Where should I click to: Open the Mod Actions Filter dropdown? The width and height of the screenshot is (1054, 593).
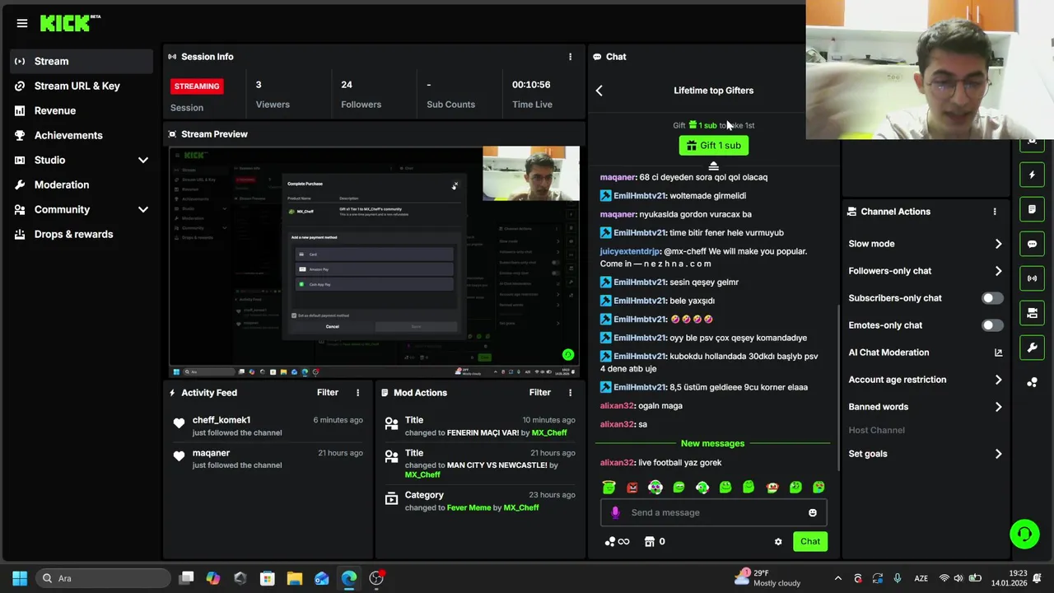(x=540, y=393)
